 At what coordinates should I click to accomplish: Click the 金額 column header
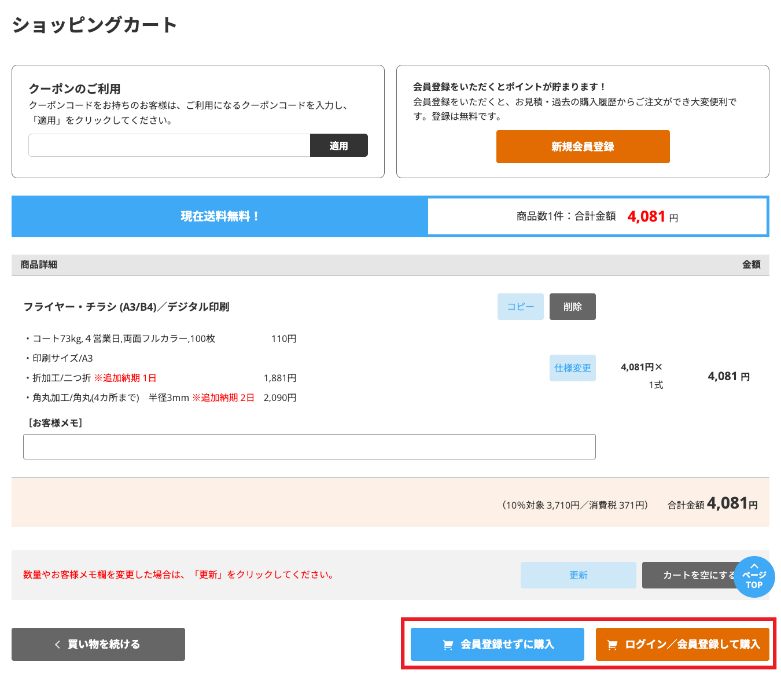751,264
